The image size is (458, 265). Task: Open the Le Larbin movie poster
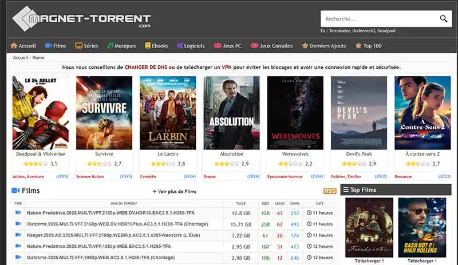(168, 113)
